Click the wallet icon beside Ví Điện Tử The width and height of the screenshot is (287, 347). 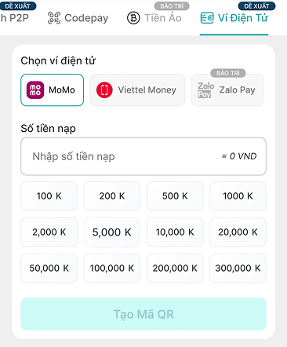(207, 18)
